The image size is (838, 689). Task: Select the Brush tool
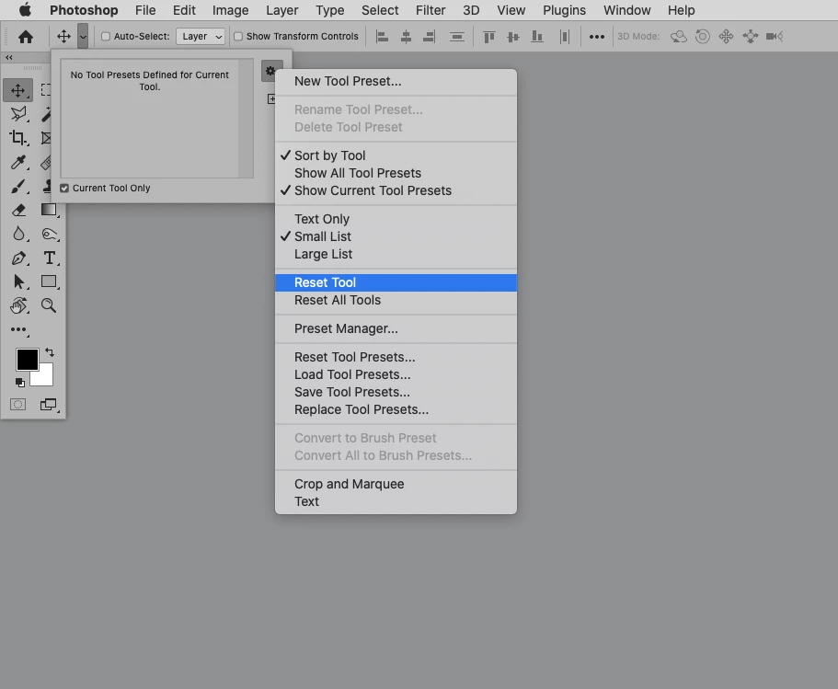(18, 186)
